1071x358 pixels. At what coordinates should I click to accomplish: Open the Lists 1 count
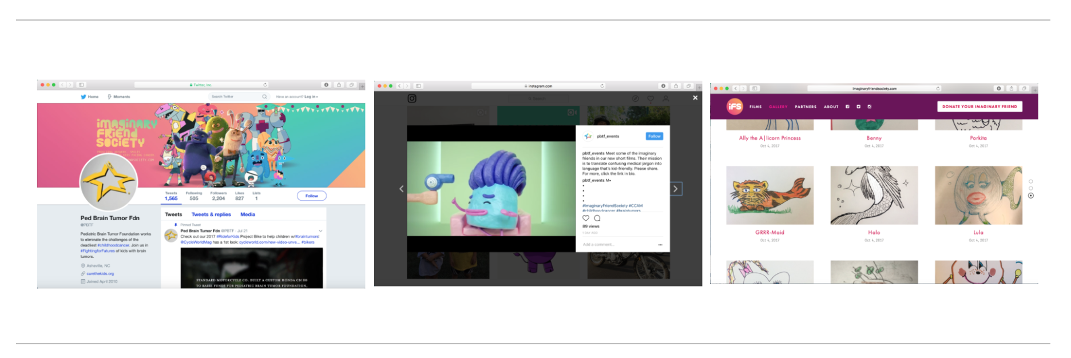tap(256, 196)
